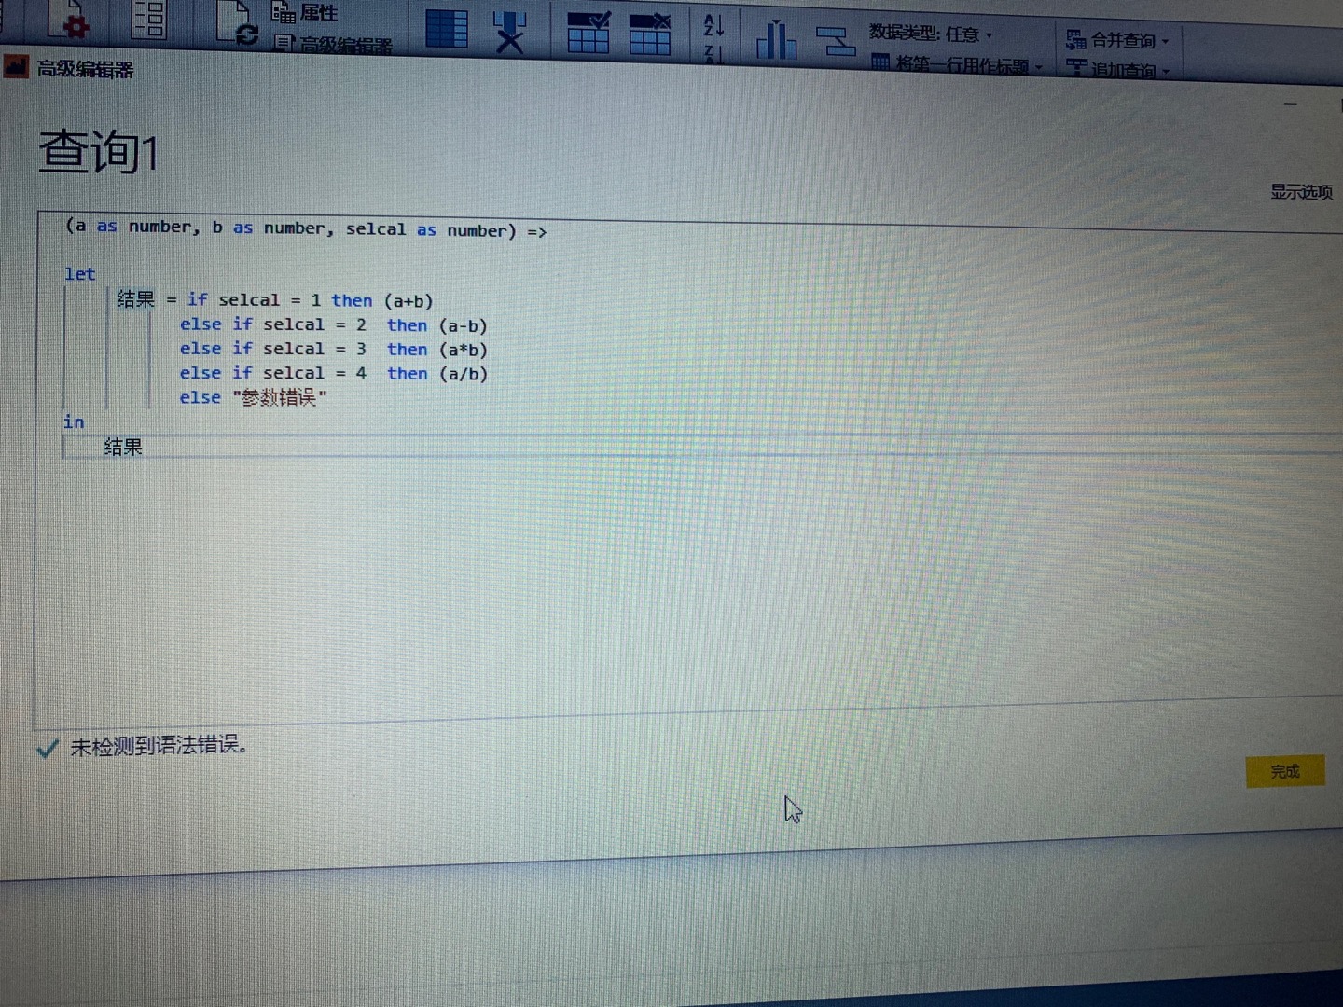
Task: Click the Split Column icon in the ribbon
Action: coord(776,39)
